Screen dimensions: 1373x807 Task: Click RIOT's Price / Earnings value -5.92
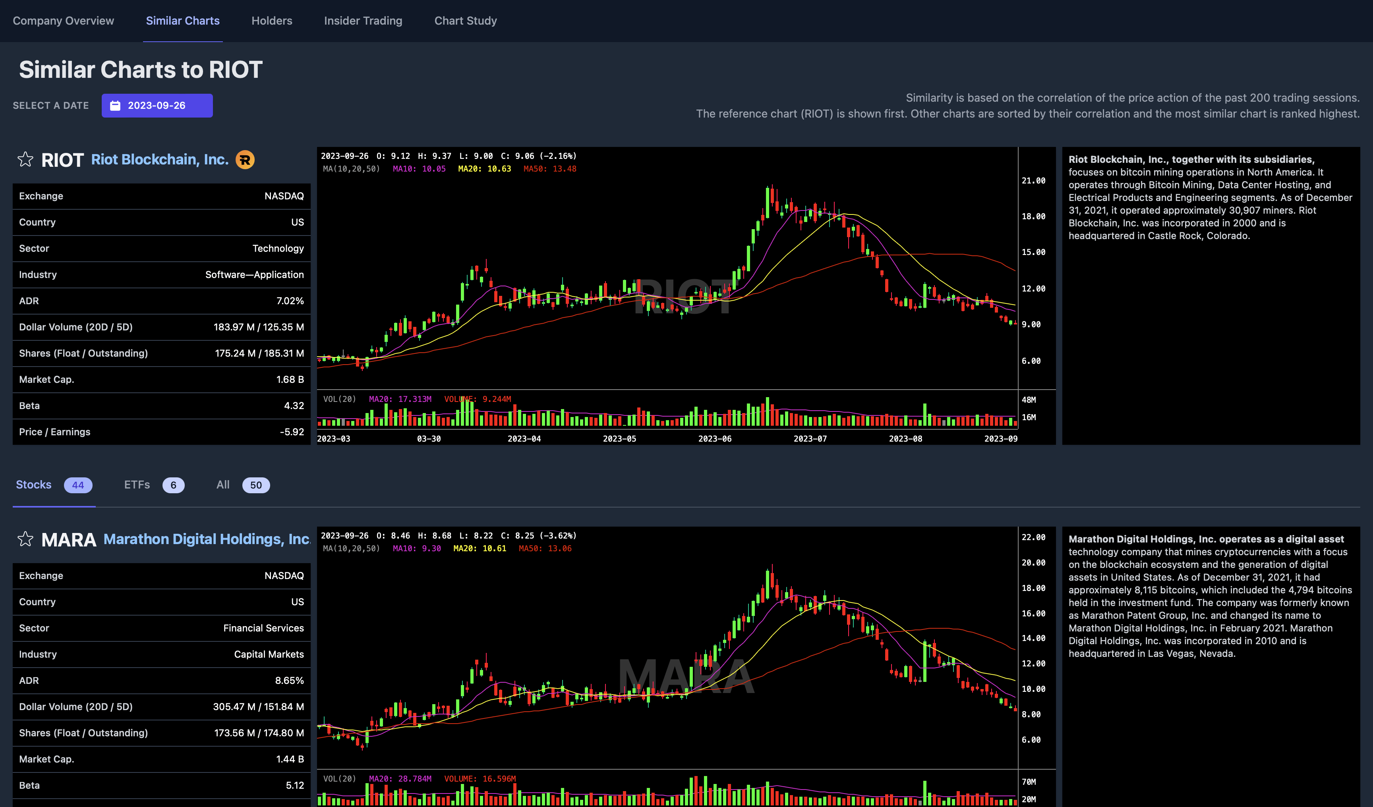(x=292, y=432)
